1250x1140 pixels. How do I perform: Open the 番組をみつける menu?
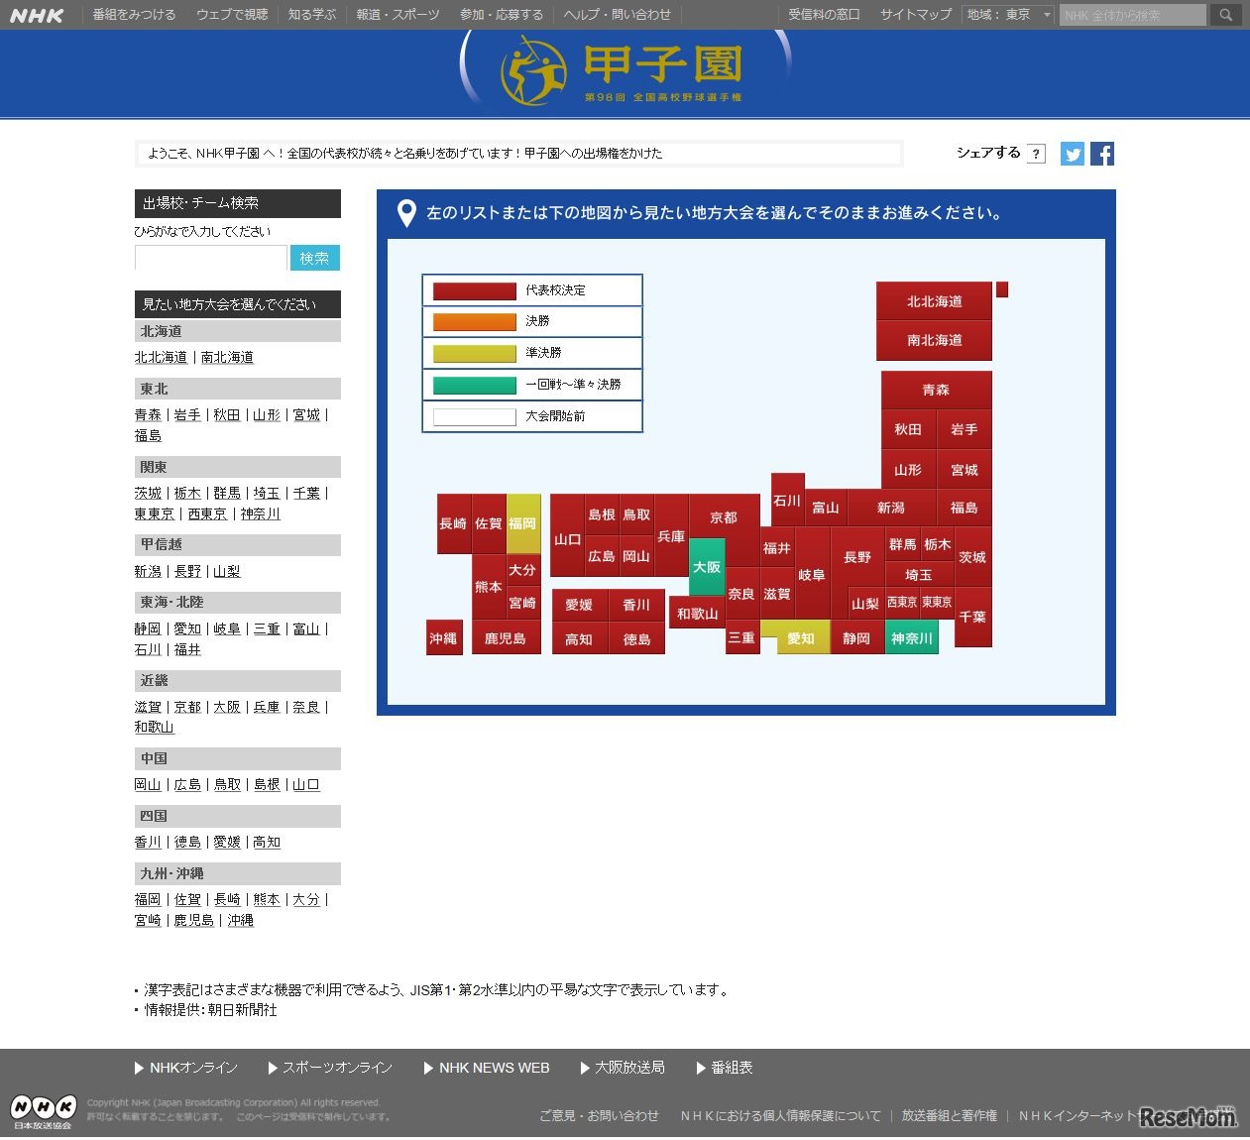pos(134,15)
